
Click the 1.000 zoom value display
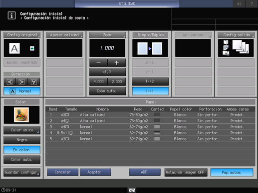(x=107, y=48)
